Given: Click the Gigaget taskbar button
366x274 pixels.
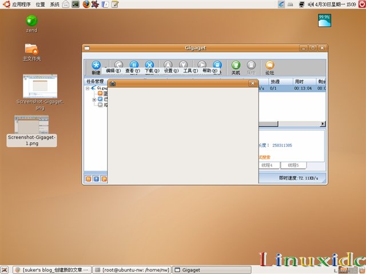Looking at the screenshot, I should point(212,270).
